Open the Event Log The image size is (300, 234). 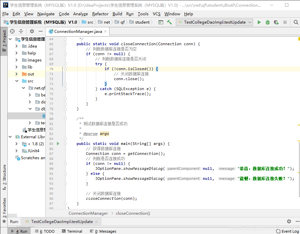(x=288, y=231)
